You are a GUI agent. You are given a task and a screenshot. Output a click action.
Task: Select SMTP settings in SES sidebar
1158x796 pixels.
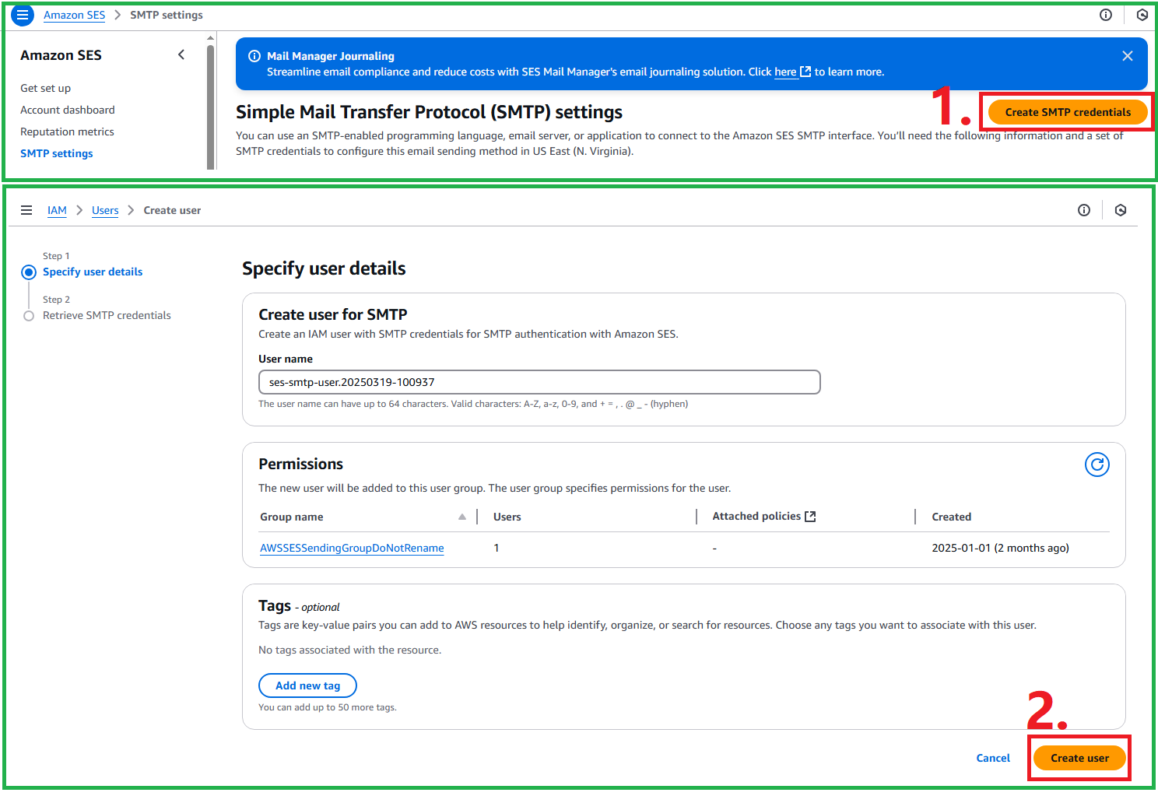point(57,153)
